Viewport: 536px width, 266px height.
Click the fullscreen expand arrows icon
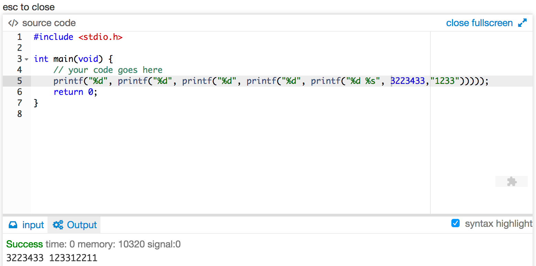tap(523, 23)
